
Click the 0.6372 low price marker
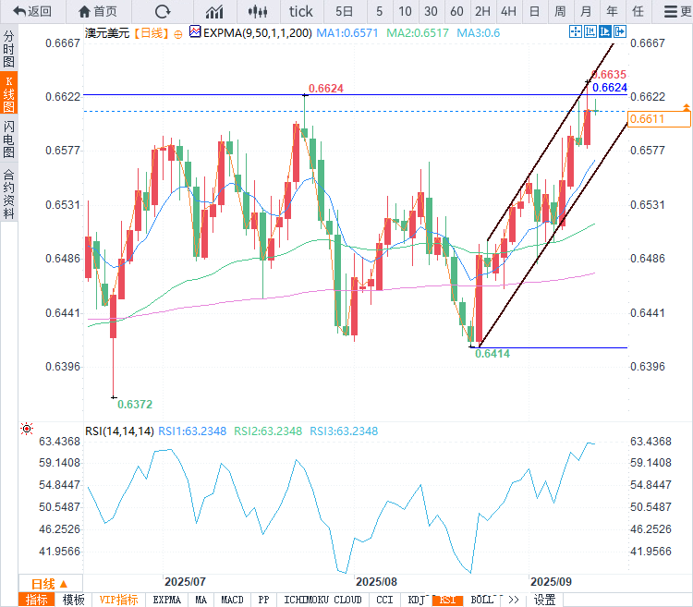pyautogui.click(x=135, y=405)
